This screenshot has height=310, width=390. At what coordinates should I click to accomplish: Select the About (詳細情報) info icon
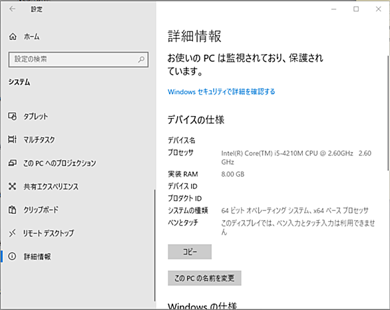[x=12, y=256]
